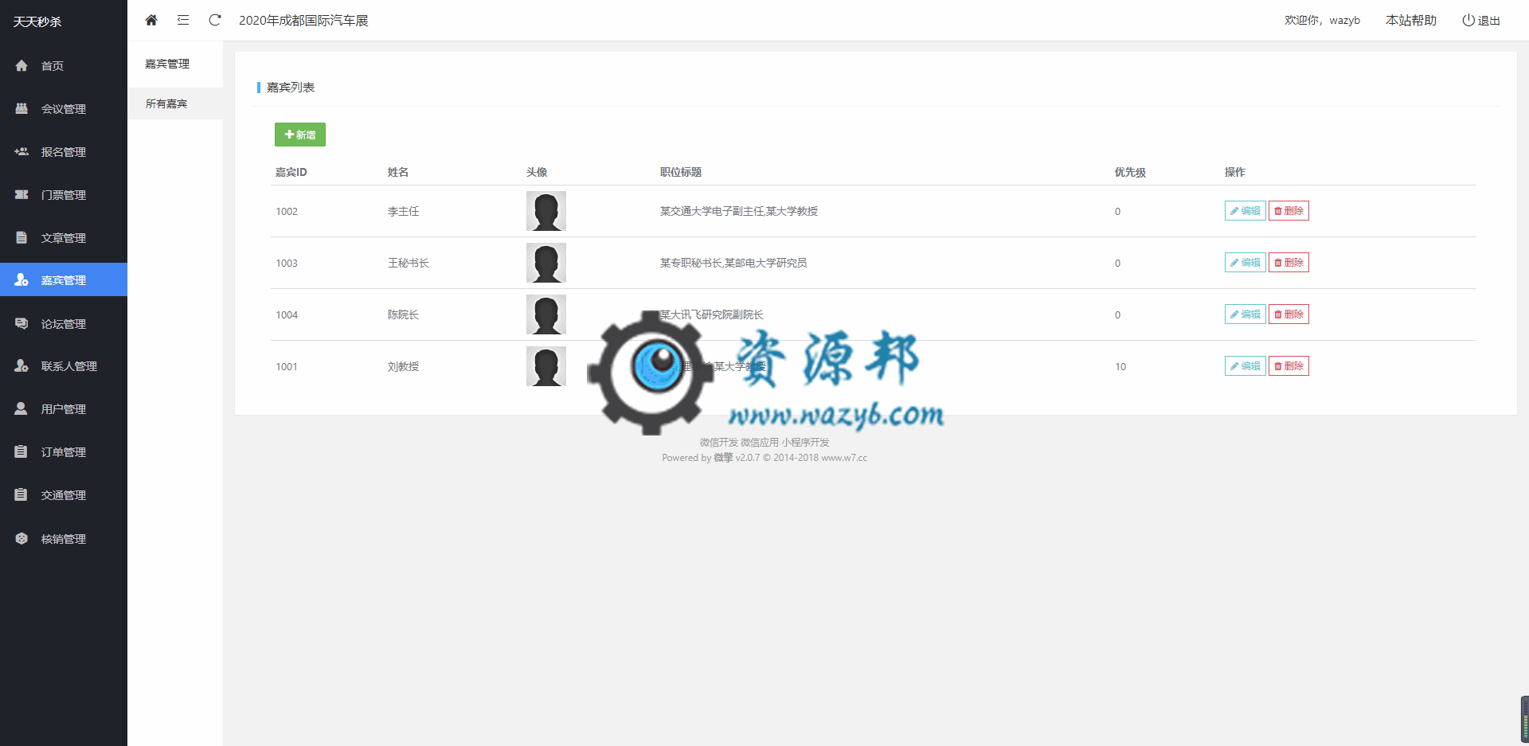
Task: Click guest ID 1004 cell
Action: point(287,315)
